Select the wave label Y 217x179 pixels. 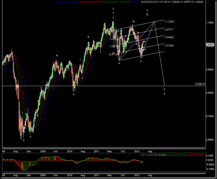tap(147, 11)
